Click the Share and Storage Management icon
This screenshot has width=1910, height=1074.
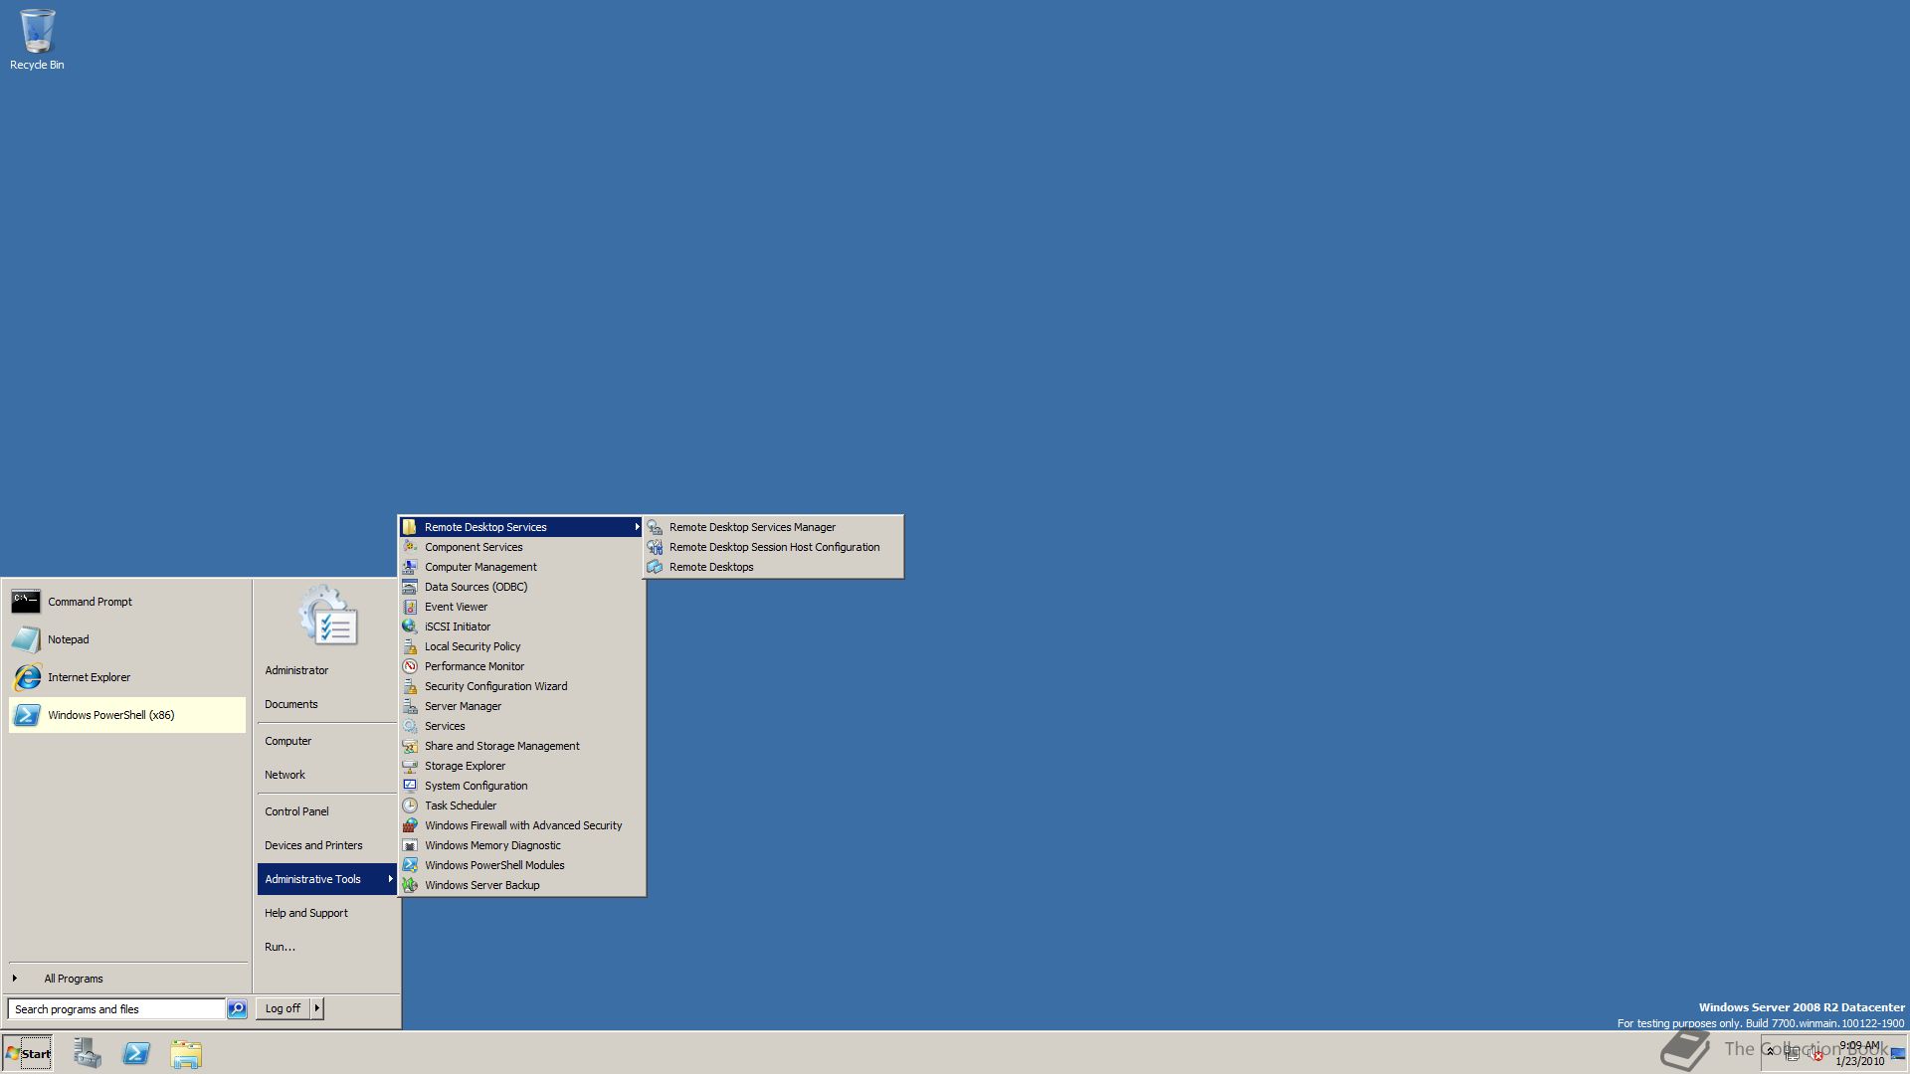[x=410, y=746]
